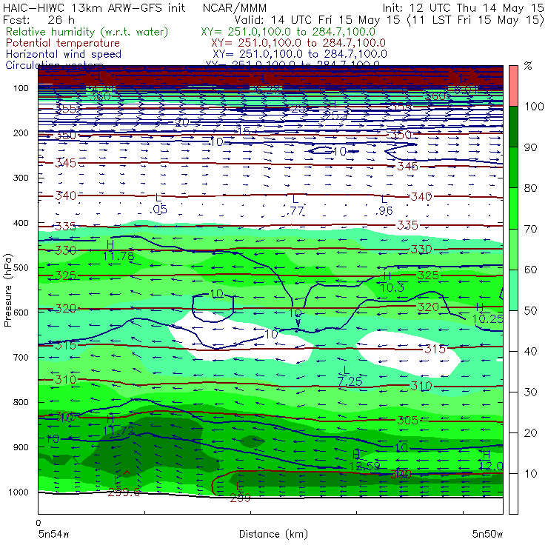Click the 'H 10.3' wind maximum label
Screen dimensions: 548x548
pos(392,281)
